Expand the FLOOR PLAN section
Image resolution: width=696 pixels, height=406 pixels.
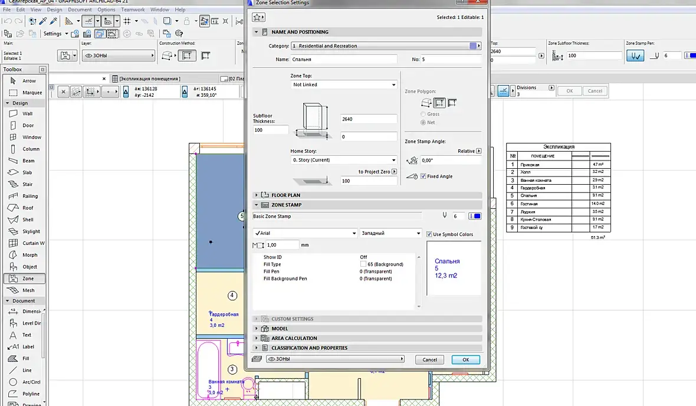pyautogui.click(x=367, y=195)
